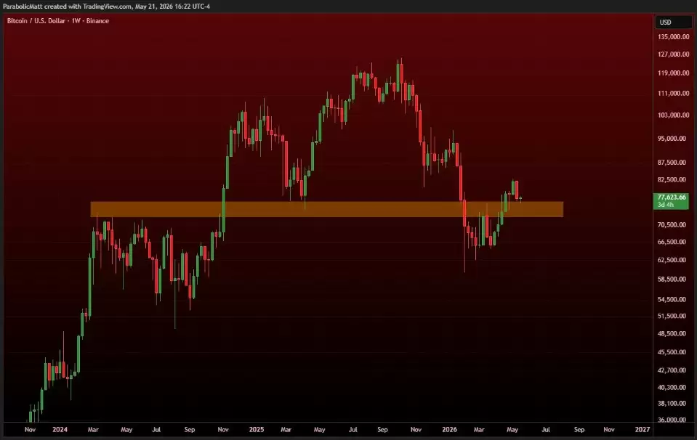Select the 2024 label on time axis

pos(60,429)
